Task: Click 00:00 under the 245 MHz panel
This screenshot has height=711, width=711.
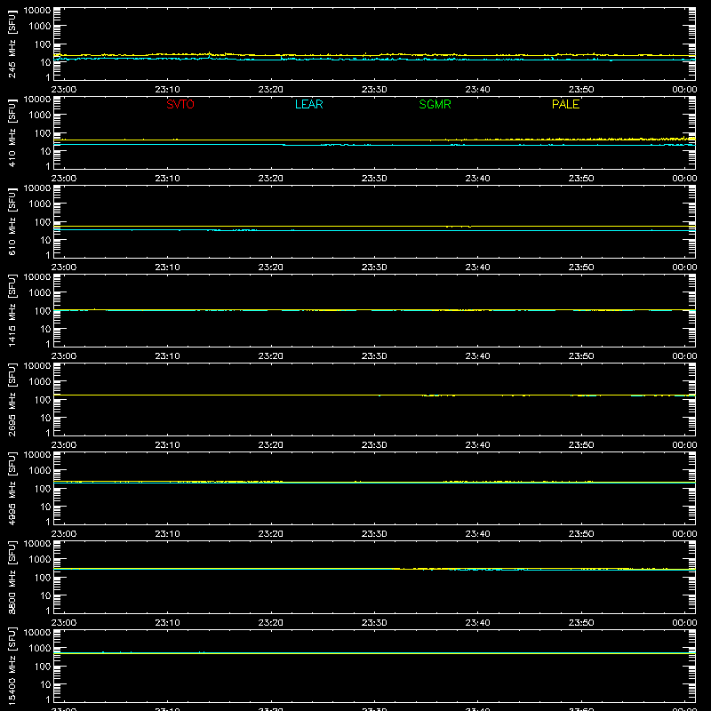Action: (684, 90)
